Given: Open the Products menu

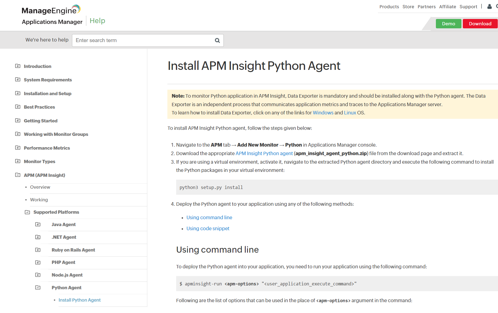Looking at the screenshot, I should (x=389, y=7).
